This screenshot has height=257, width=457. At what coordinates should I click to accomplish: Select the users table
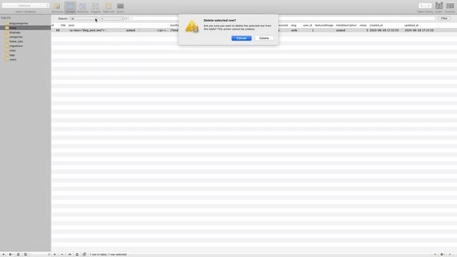(13, 59)
